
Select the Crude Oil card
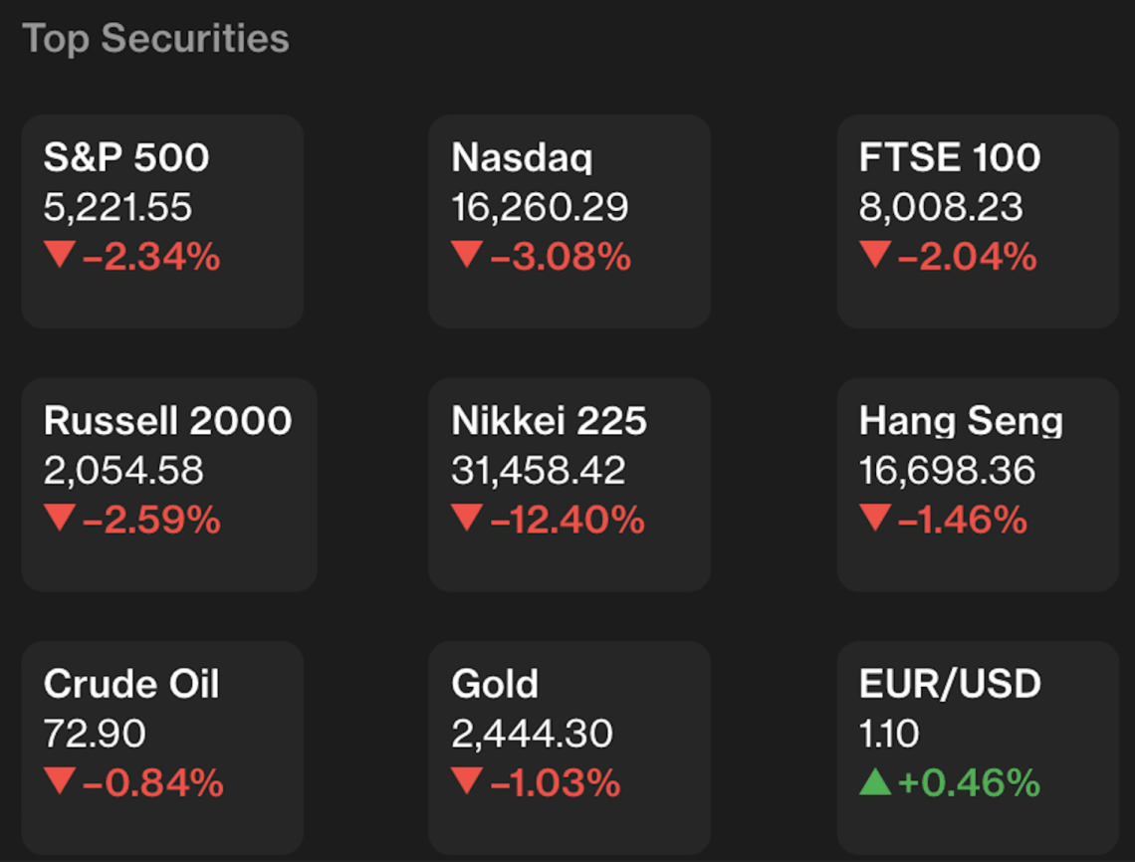tap(161, 747)
